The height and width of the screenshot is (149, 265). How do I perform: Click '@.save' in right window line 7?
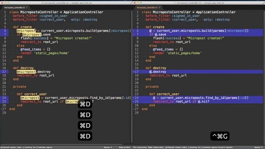[160, 34]
